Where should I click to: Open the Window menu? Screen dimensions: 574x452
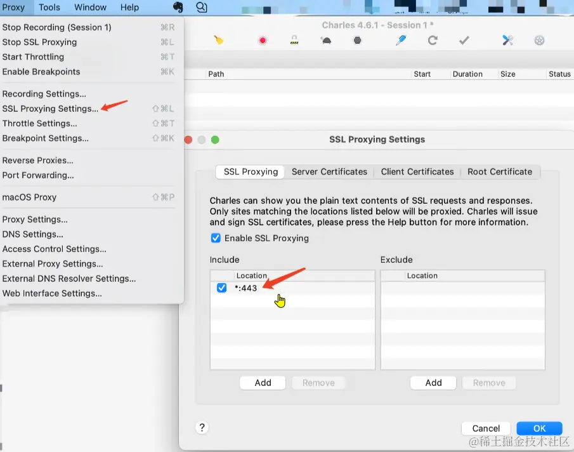pos(91,8)
